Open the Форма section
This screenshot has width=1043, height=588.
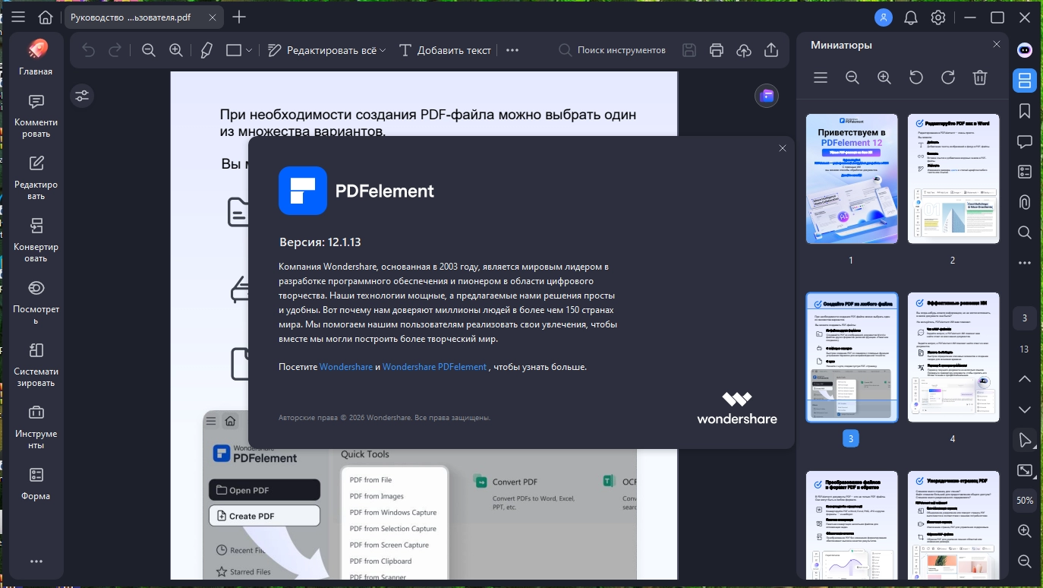coord(36,484)
